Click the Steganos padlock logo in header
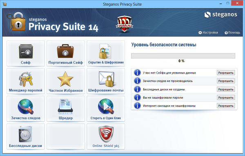Viewport: 245px width, 156px height. point(16,22)
